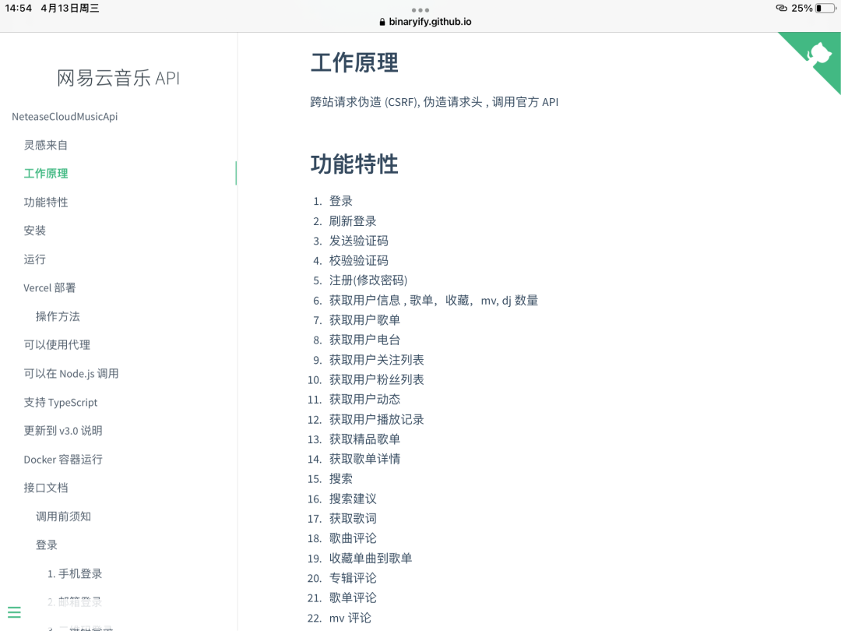The width and height of the screenshot is (841, 631).
Task: Click list item 1 登录
Action: point(341,201)
